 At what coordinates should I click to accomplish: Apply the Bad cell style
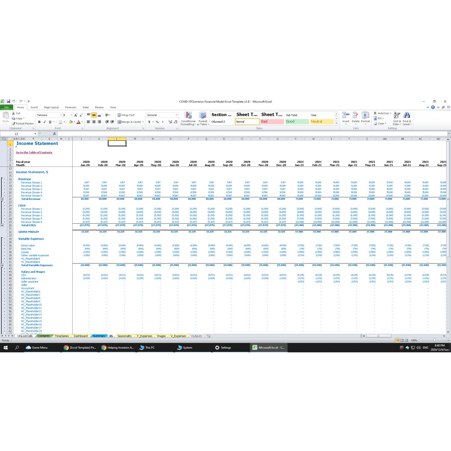[x=271, y=122]
